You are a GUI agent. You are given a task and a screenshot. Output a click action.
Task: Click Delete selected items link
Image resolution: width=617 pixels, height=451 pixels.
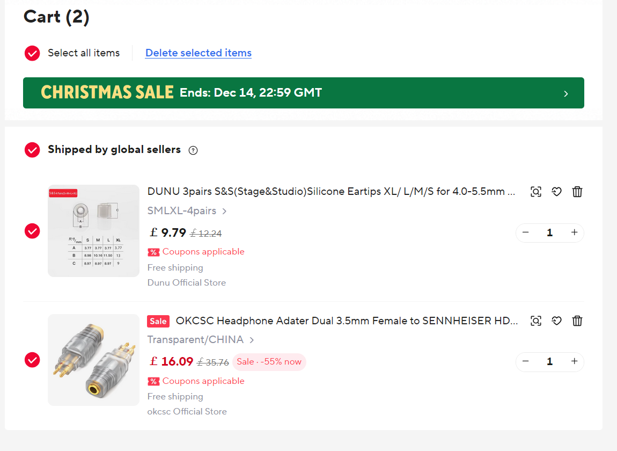199,53
